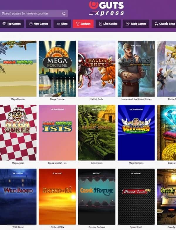The image size is (176, 230).
Task: Click the Wild Blood title text
Action: (x=18, y=227)
